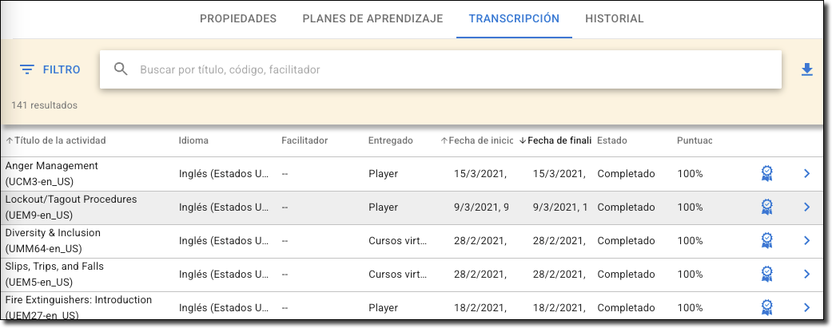The image size is (832, 328).
Task: Open the filter icon panel
Action: pyautogui.click(x=27, y=70)
